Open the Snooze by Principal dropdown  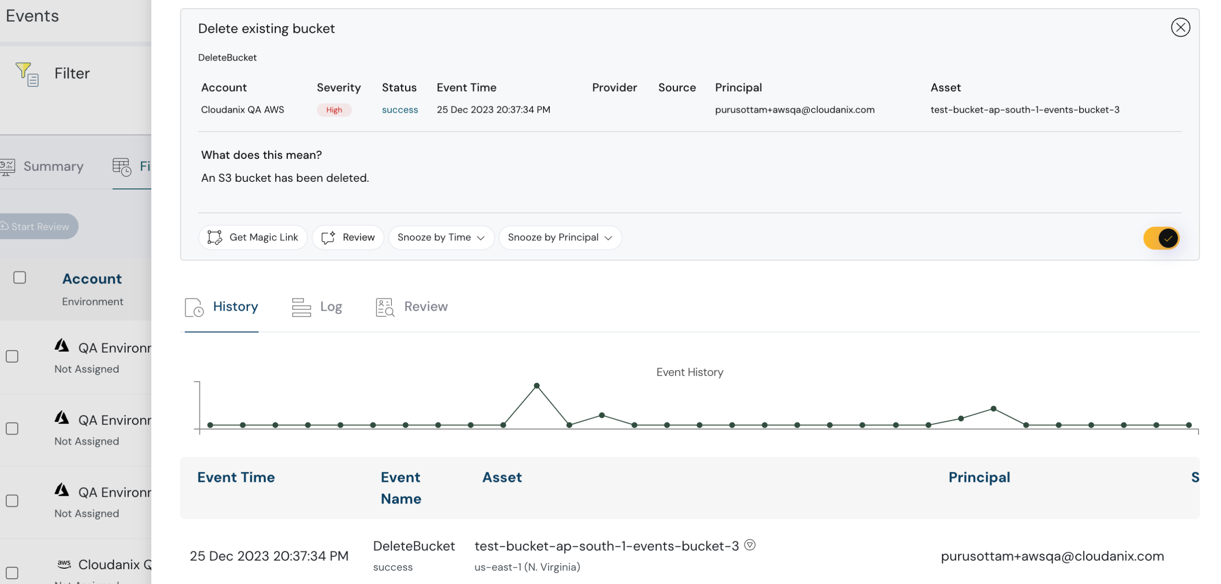560,237
